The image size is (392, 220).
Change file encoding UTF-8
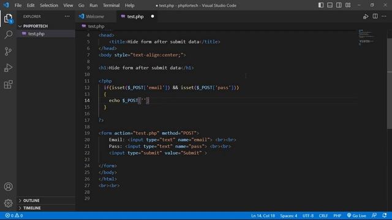(x=308, y=216)
